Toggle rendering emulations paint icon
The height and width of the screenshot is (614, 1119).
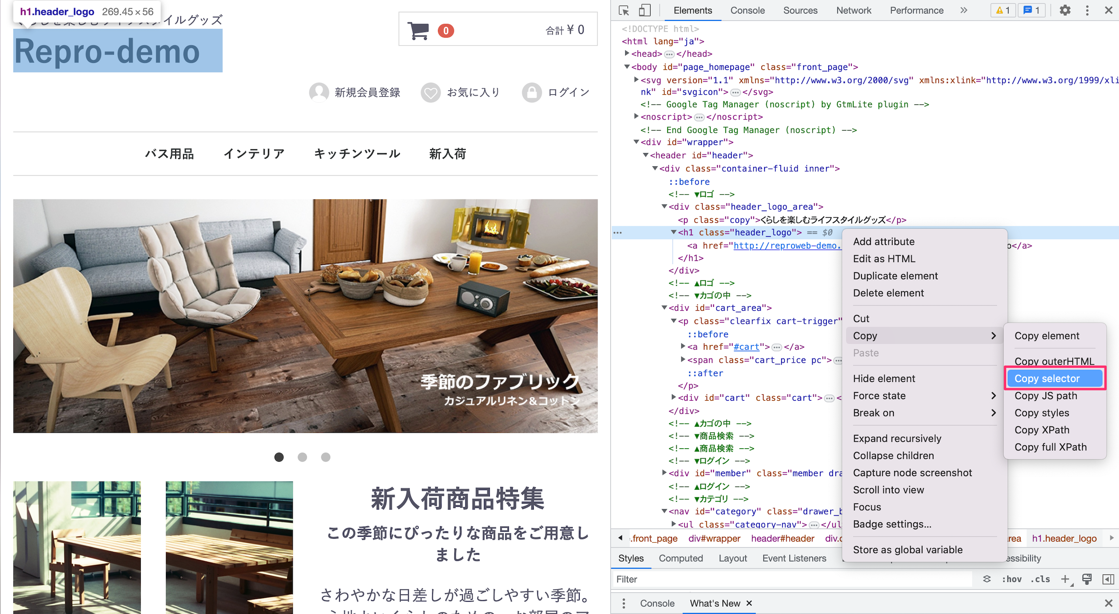tap(1087, 579)
